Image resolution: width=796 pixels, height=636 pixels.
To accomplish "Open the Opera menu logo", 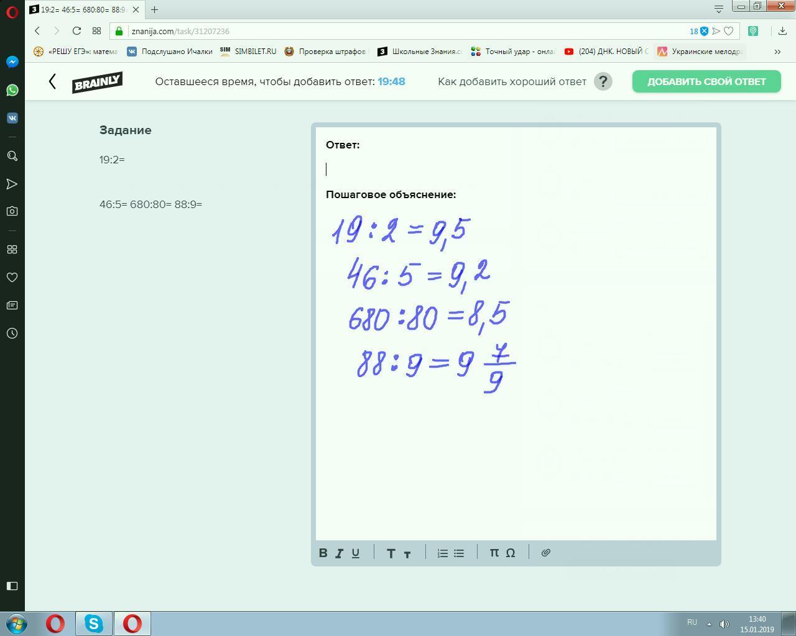I will coord(12,12).
